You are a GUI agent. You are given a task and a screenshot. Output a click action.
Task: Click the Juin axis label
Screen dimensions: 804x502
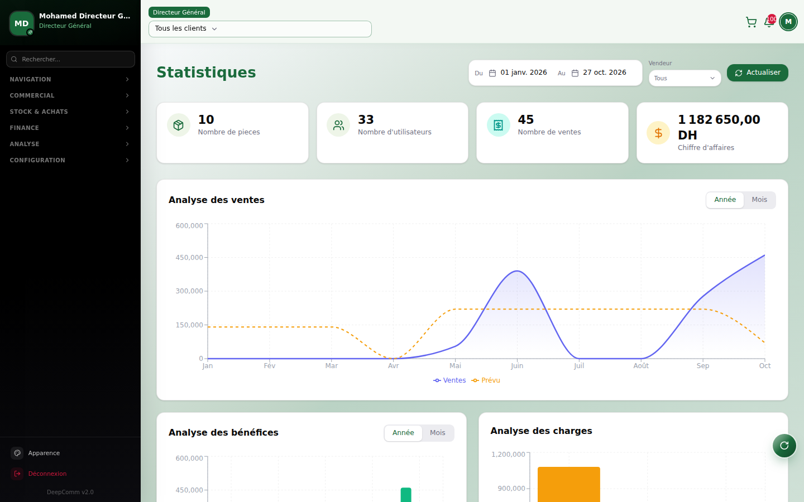coord(517,366)
